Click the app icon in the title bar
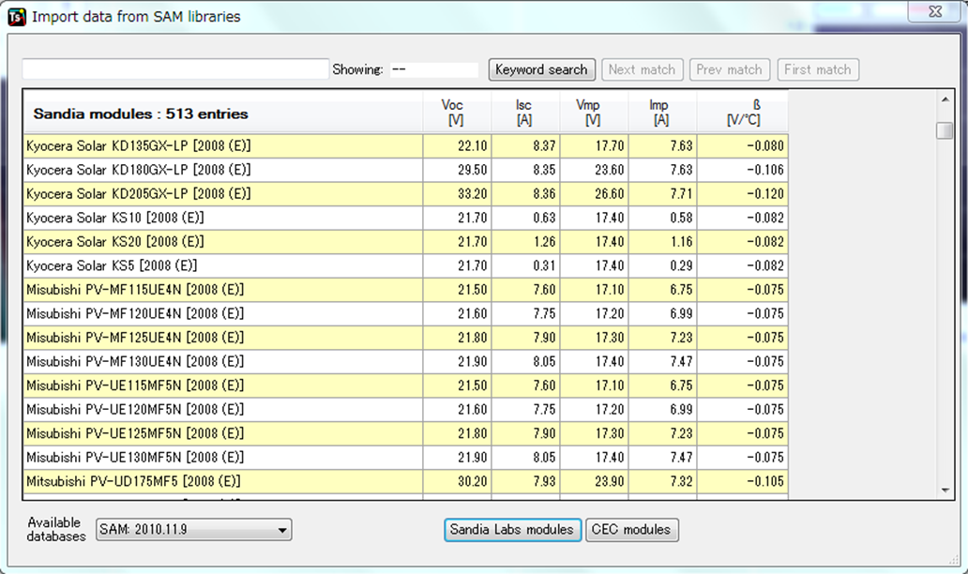968x574 pixels. coord(16,16)
